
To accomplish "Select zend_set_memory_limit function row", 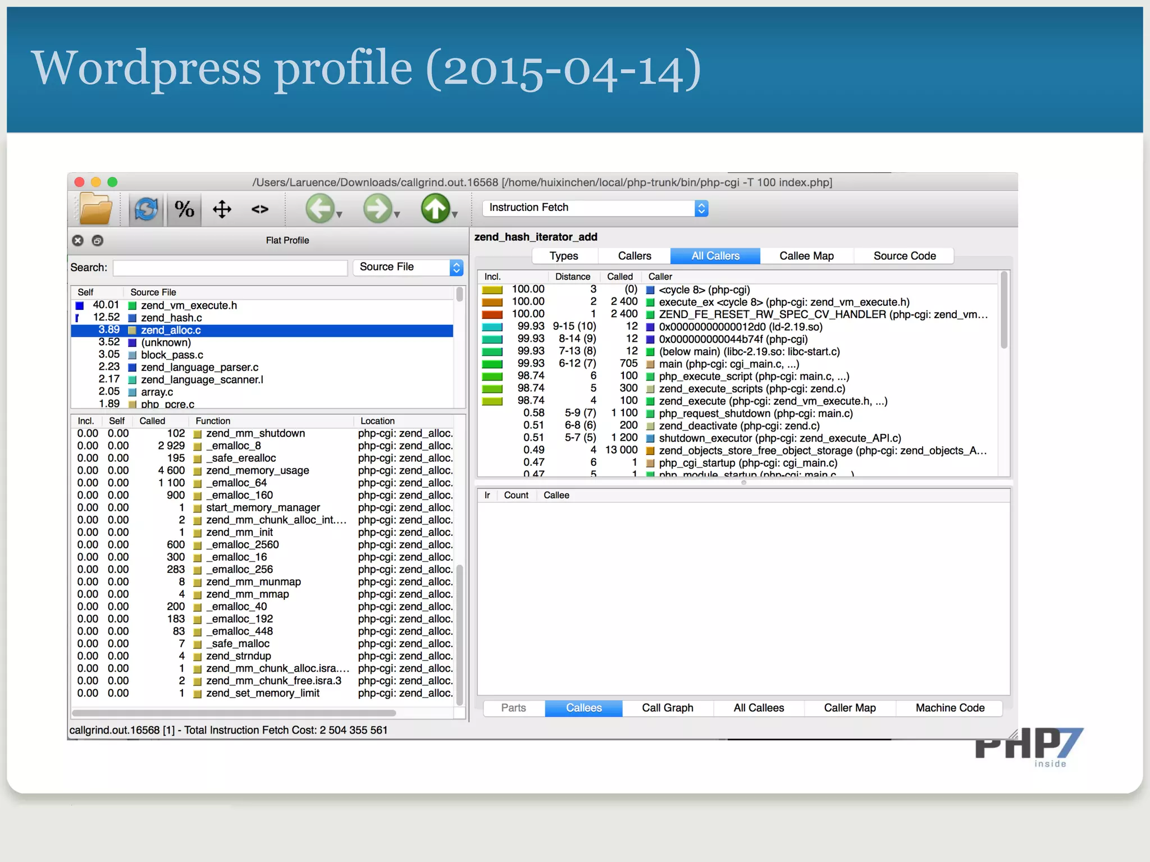I will coord(262,693).
